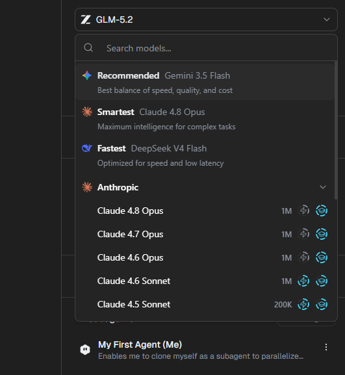This screenshot has height=375, width=345.
Task: Click the Anthropic group header label
Action: [x=118, y=187]
